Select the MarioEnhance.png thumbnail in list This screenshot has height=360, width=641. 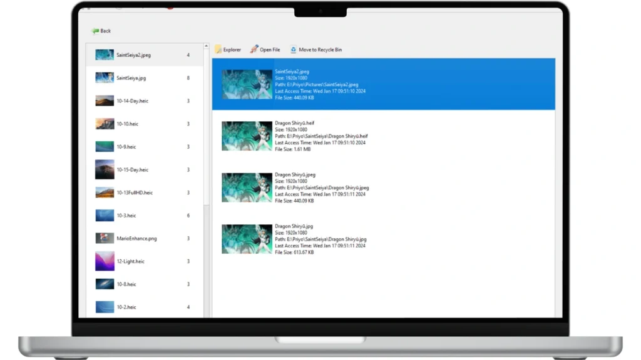click(x=104, y=238)
